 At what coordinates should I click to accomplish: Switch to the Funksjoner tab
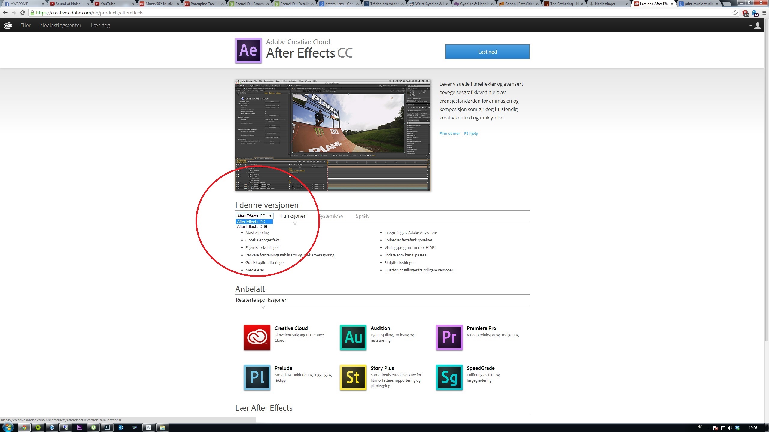293,216
